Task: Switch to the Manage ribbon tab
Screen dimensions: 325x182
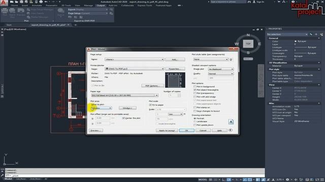Action: point(88,6)
